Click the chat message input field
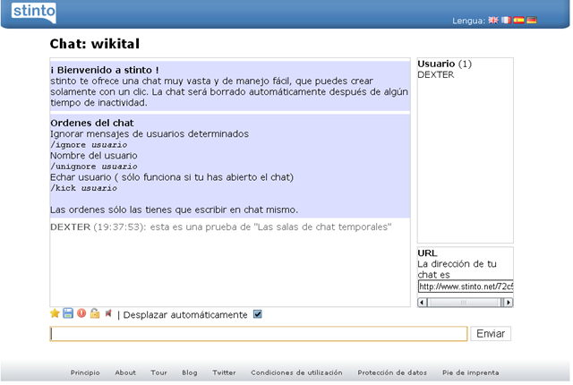Screen dimensions: 573x385 259,334
